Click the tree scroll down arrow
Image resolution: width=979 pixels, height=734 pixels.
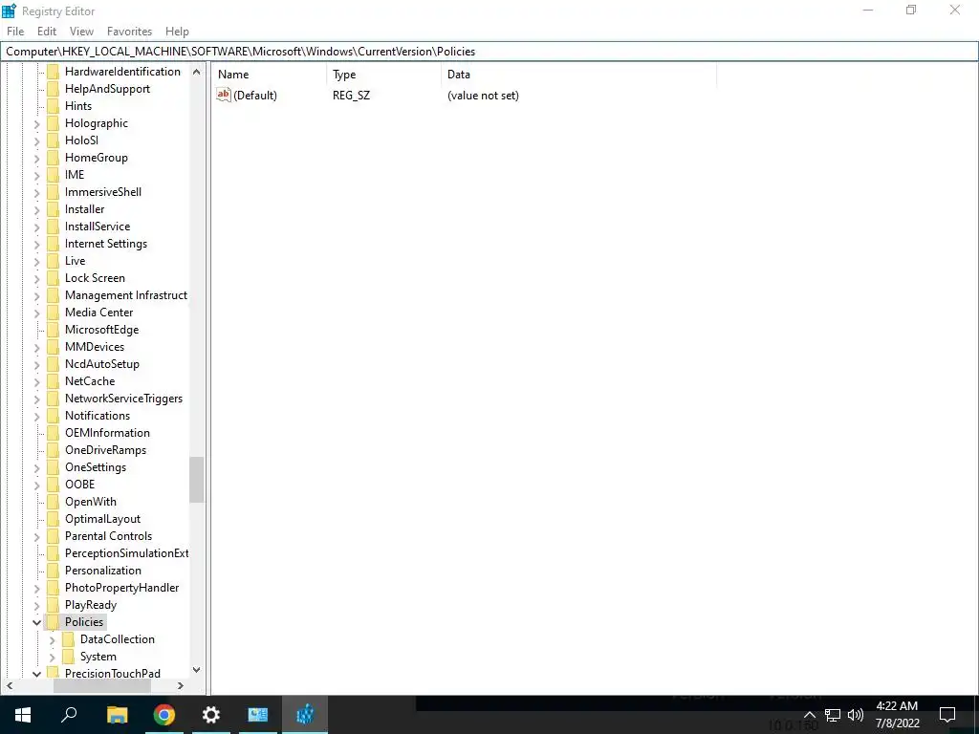coord(197,670)
